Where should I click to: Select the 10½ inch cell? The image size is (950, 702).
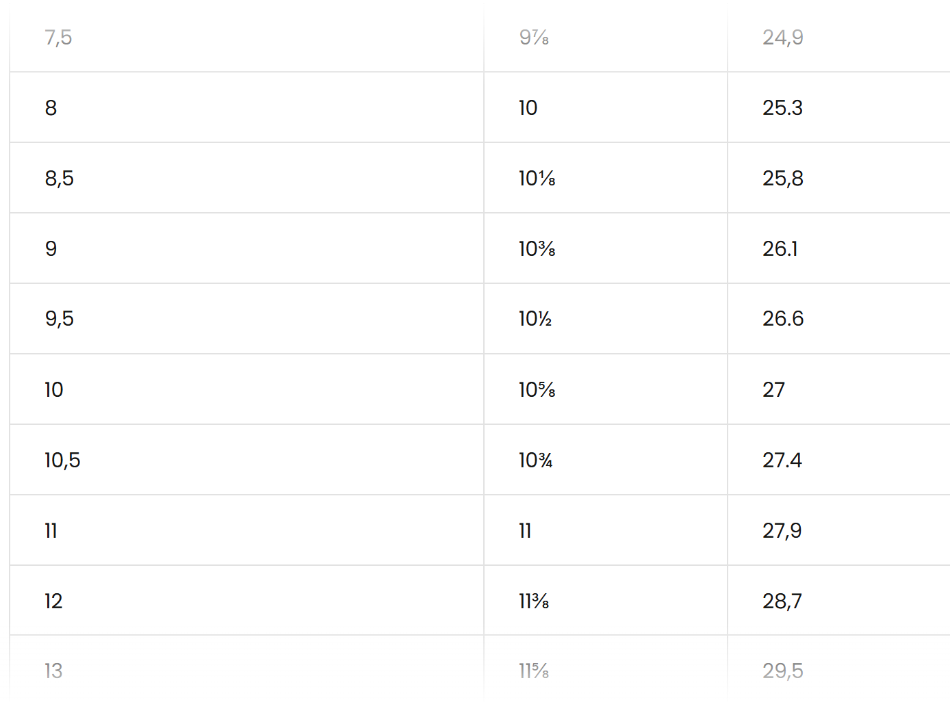pos(535,319)
